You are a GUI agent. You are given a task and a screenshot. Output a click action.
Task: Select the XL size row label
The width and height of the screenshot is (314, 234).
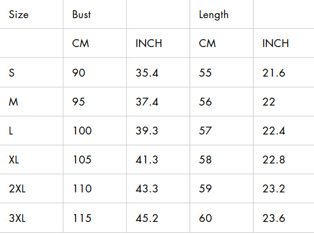point(14,160)
